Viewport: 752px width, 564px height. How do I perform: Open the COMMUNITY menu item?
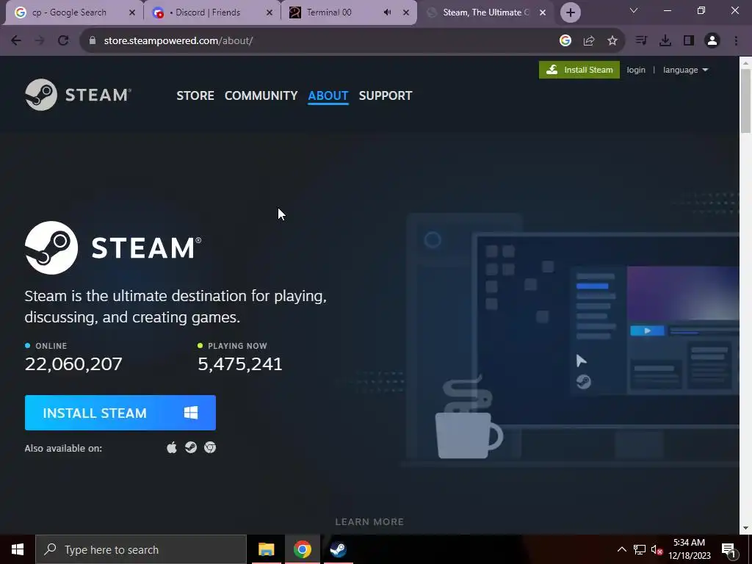pos(261,95)
